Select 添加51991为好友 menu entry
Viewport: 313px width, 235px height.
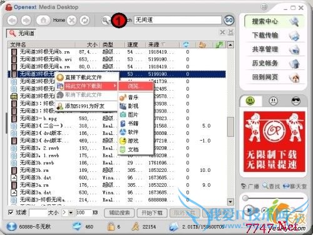[x=86, y=106]
